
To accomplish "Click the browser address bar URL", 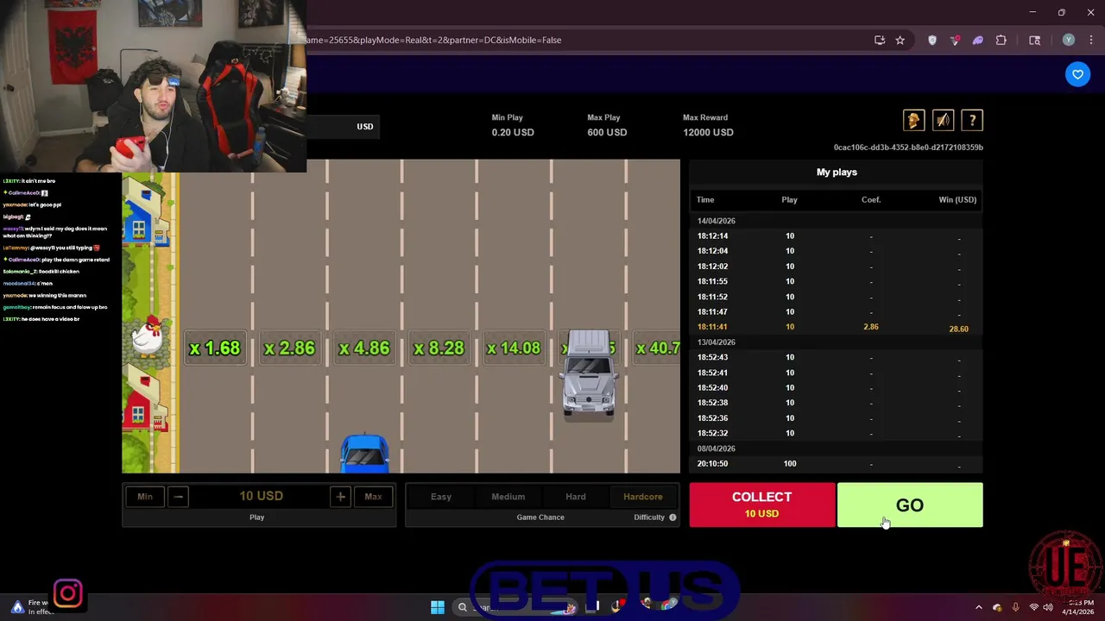I will (x=433, y=40).
